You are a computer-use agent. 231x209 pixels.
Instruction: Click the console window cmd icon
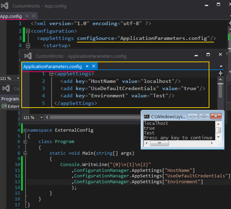147,117
